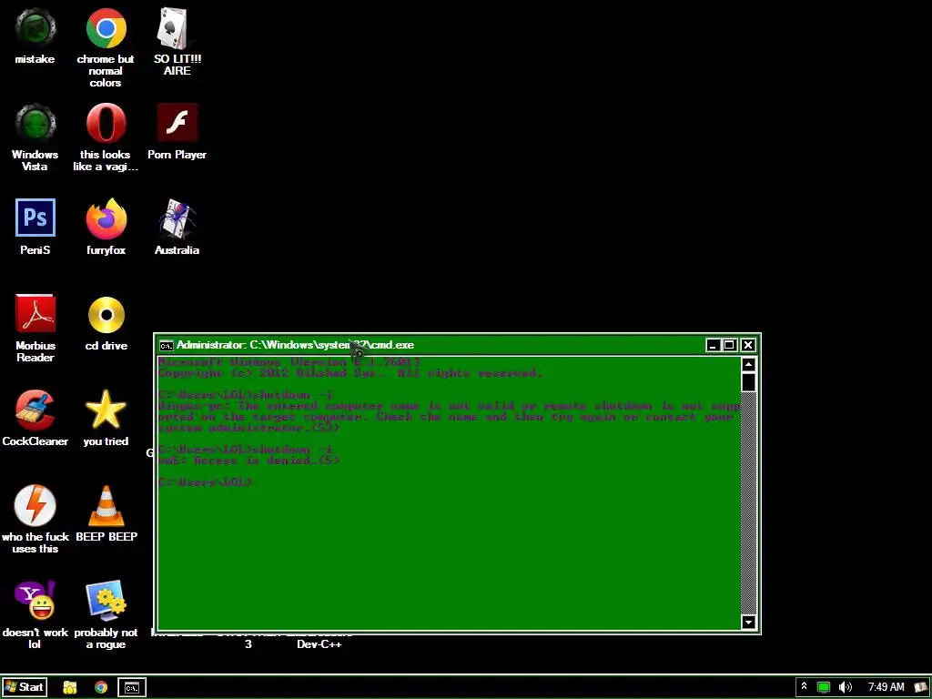The width and height of the screenshot is (932, 699).
Task: Click the 'Access is denied' output line
Action: [249, 461]
